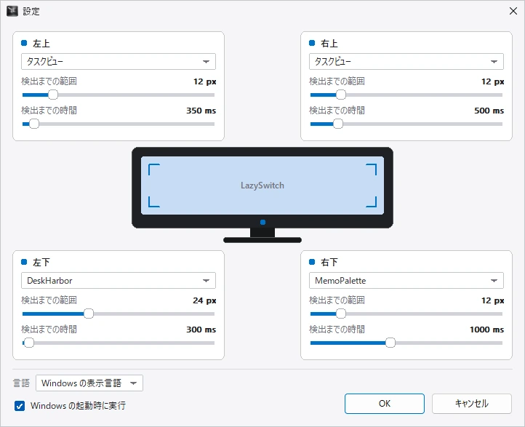
Task: Click the 350 ms value in 左上
Action: (x=201, y=111)
